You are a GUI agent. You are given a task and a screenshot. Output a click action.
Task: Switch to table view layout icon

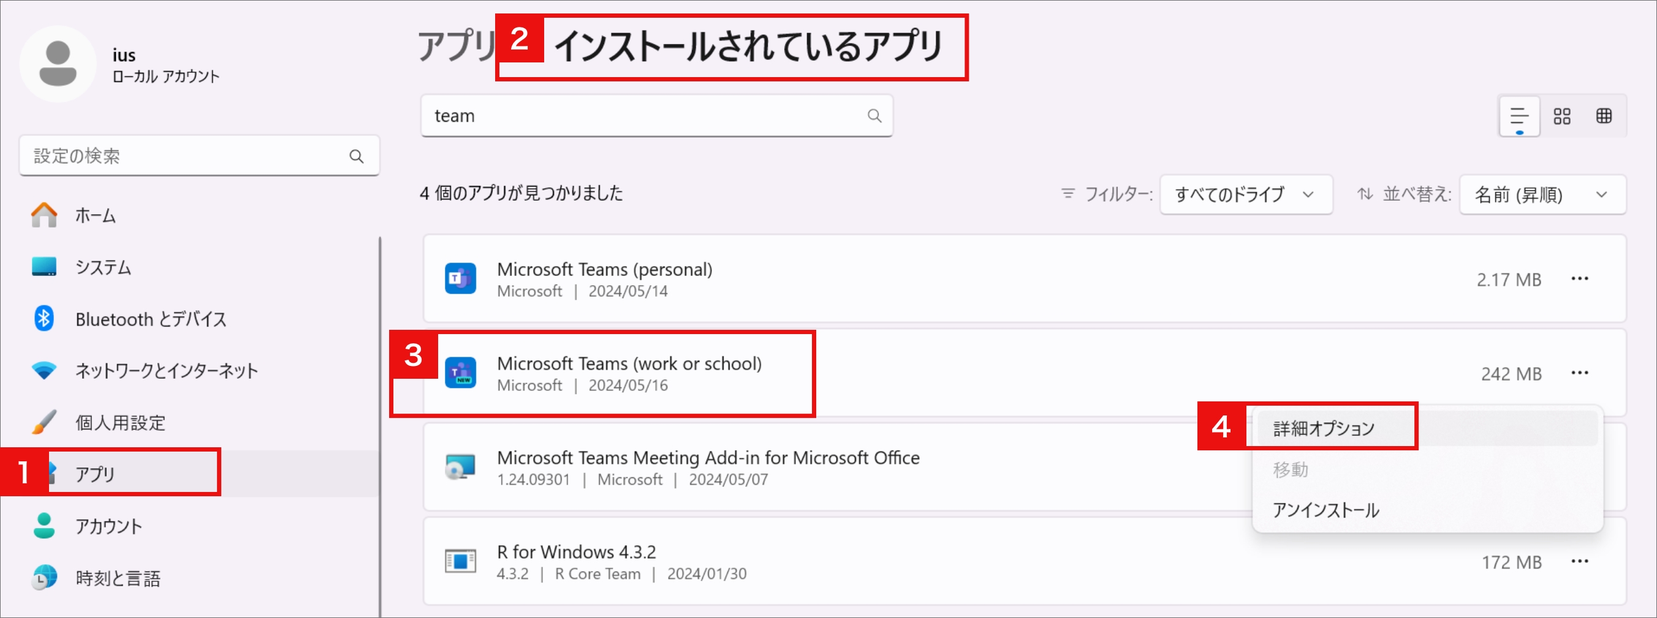pos(1604,116)
